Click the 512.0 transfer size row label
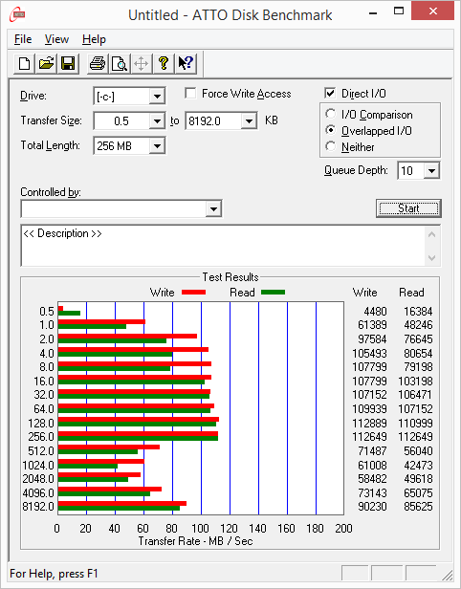This screenshot has height=589, width=461. click(41, 450)
